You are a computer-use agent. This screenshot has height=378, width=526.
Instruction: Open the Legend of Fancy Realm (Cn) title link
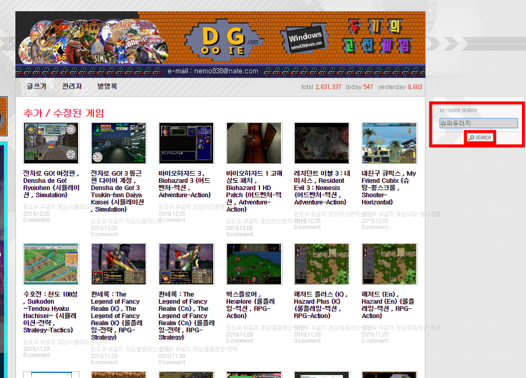point(186,316)
